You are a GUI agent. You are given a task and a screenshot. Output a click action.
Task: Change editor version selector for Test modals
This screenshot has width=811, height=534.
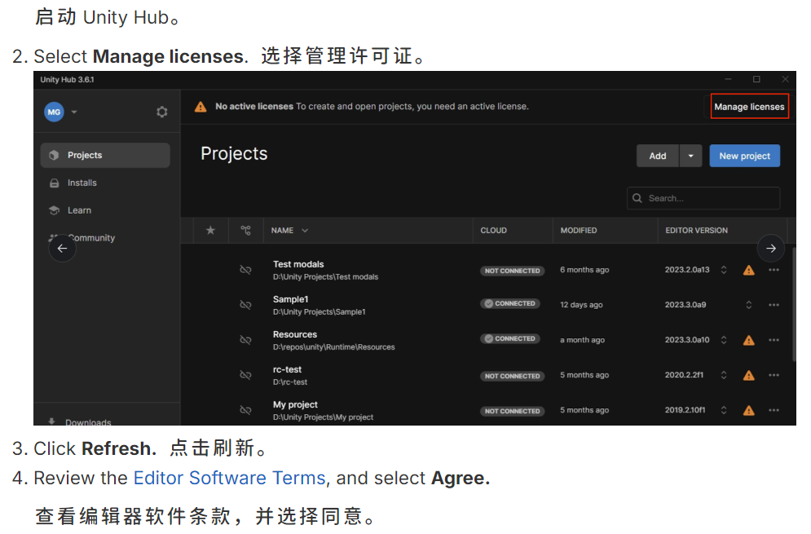click(724, 270)
